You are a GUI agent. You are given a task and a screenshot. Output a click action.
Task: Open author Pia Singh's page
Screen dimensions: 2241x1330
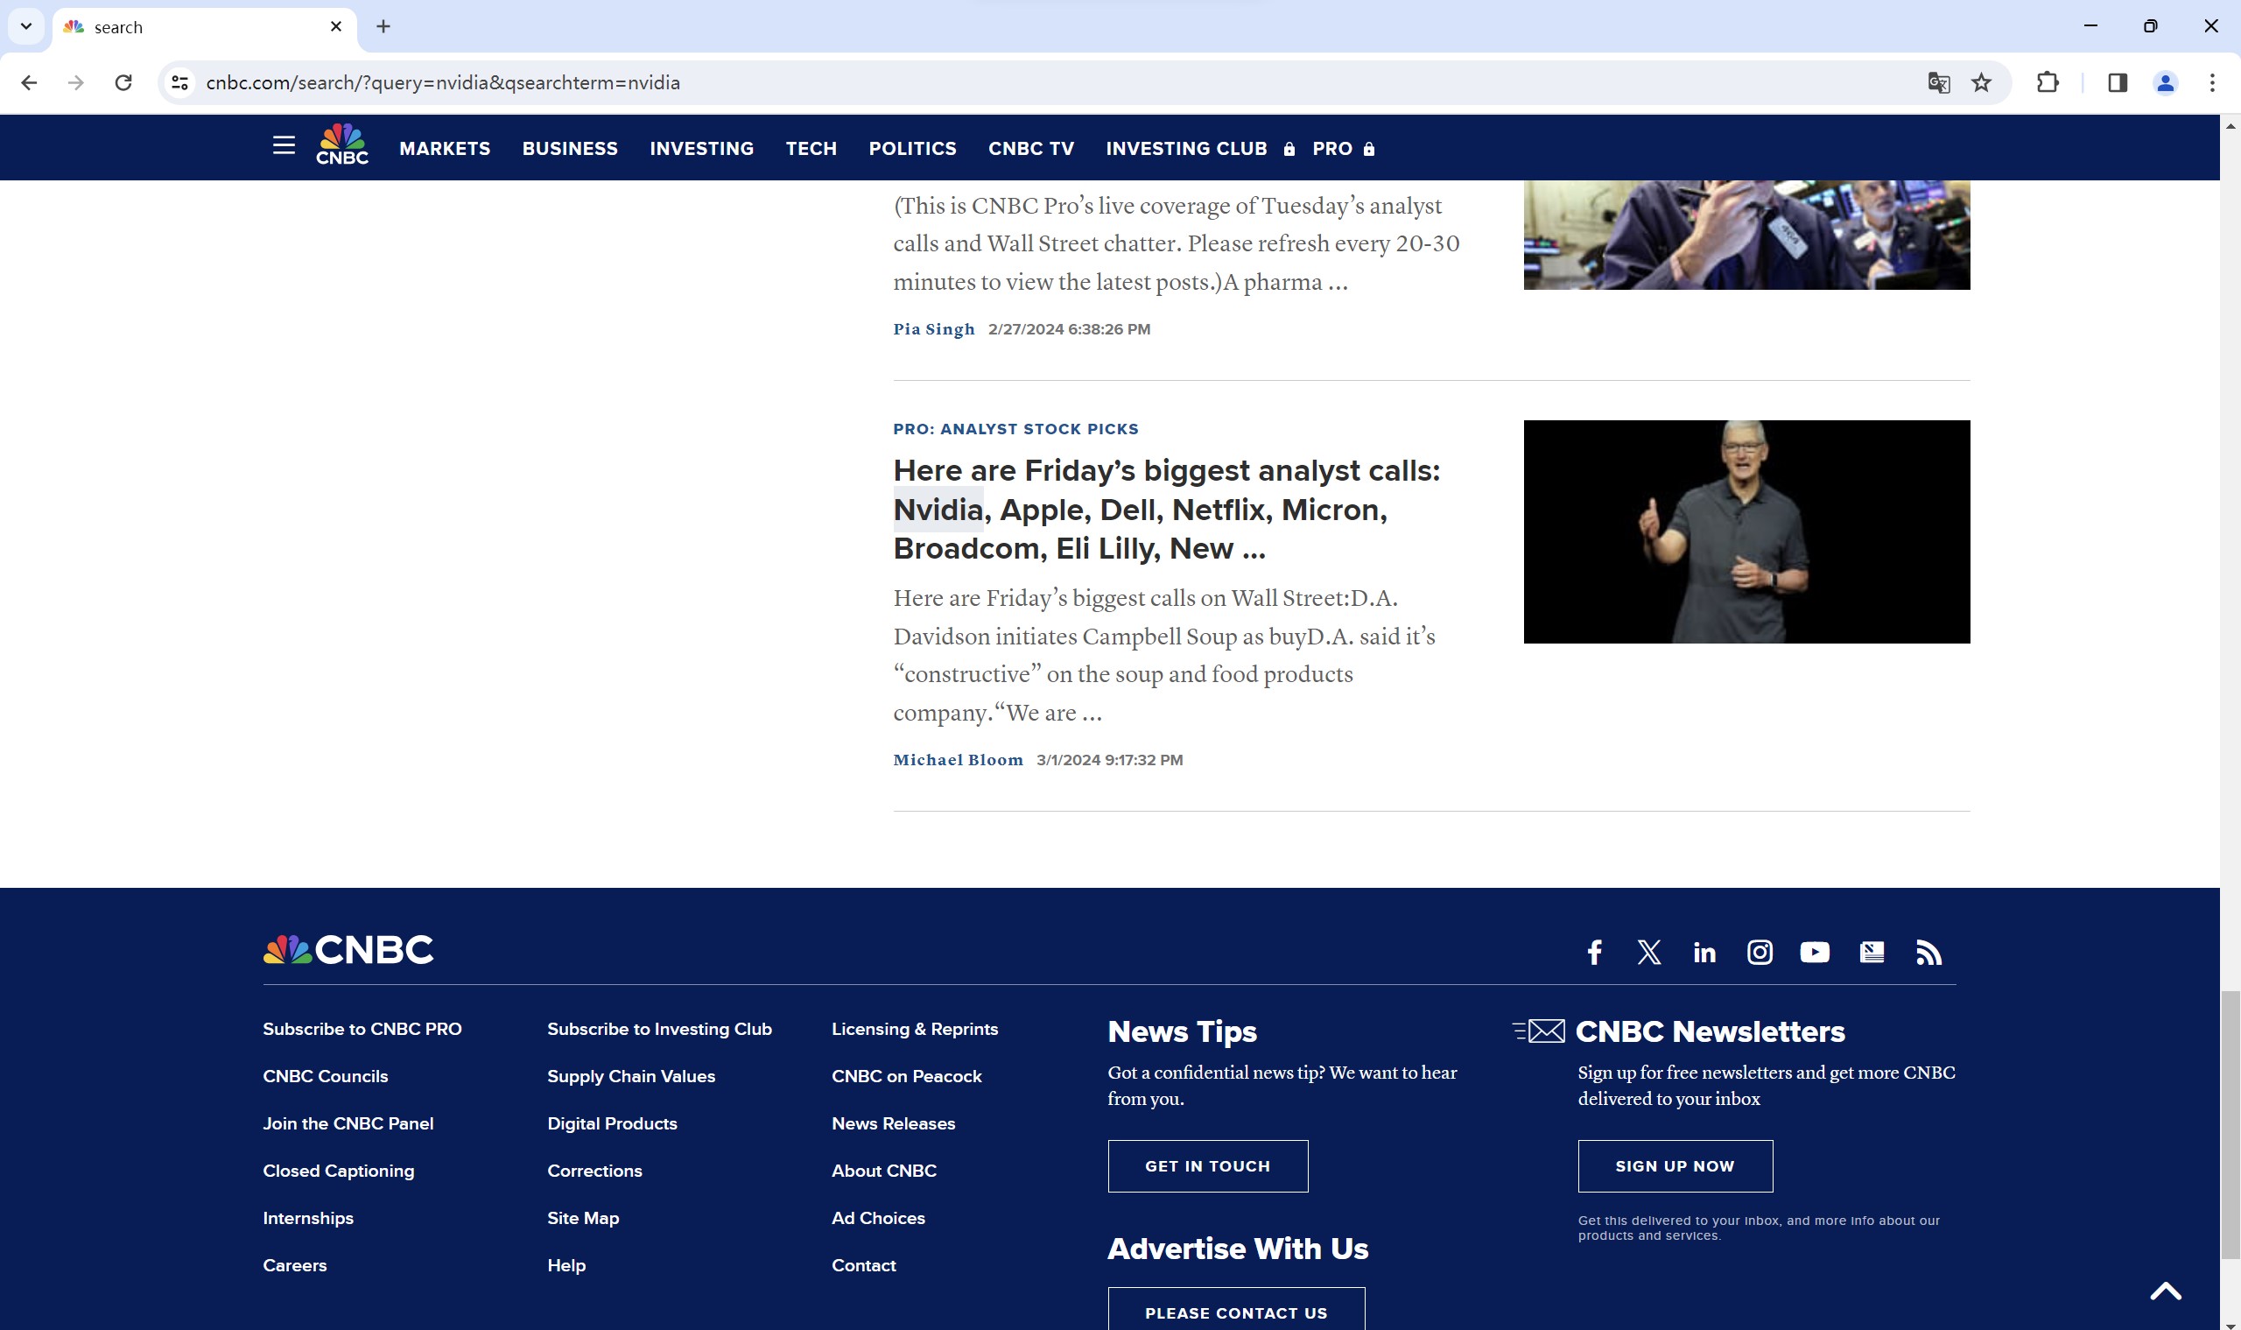pyautogui.click(x=934, y=329)
